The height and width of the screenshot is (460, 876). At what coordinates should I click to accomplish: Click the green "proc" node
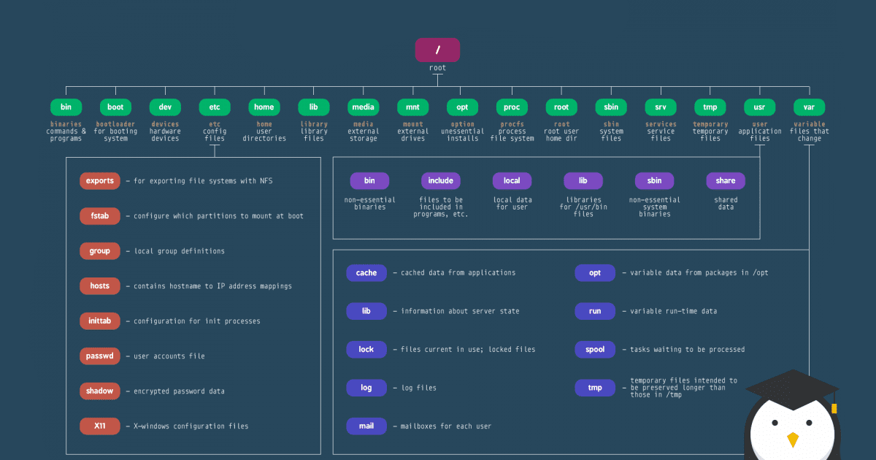coord(512,107)
